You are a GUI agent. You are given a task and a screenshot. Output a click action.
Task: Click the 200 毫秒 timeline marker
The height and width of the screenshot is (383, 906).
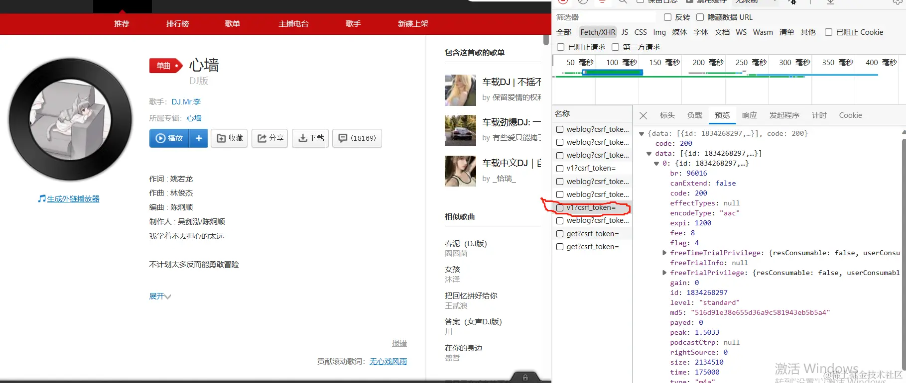click(708, 63)
